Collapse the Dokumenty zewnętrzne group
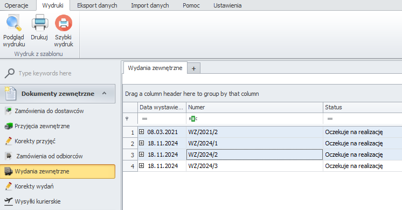 click(104, 93)
